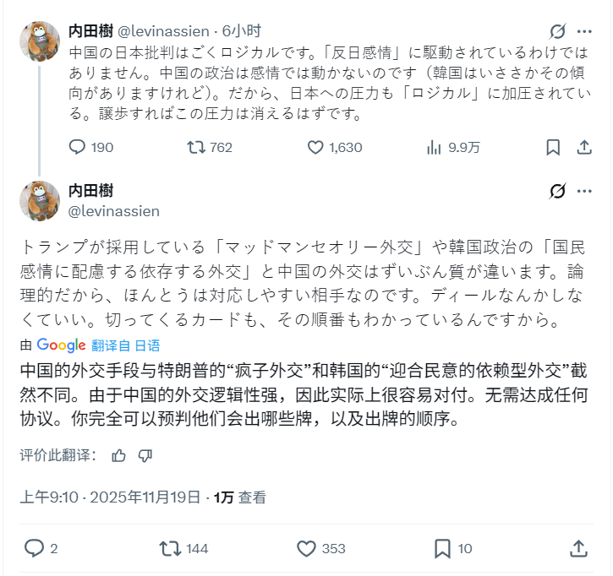Thumbs up the translation
613x576 pixels.
tap(118, 456)
